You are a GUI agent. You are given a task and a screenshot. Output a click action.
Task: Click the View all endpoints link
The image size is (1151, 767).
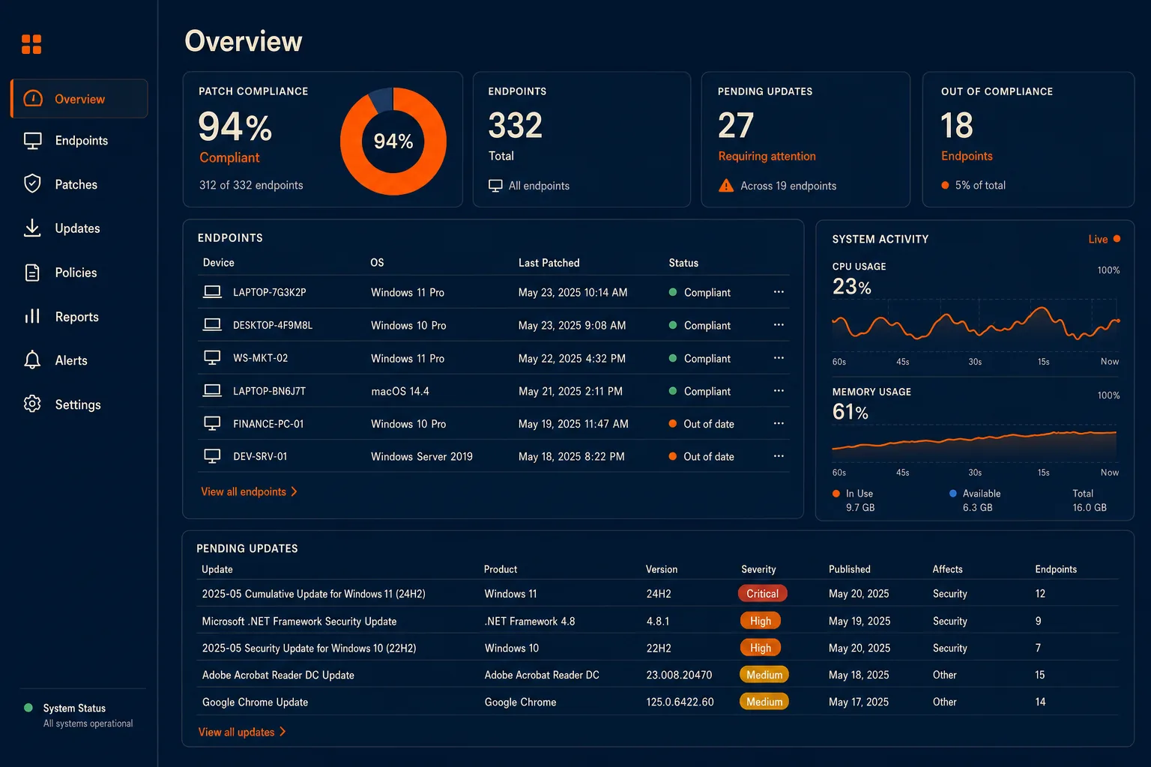[x=249, y=491]
